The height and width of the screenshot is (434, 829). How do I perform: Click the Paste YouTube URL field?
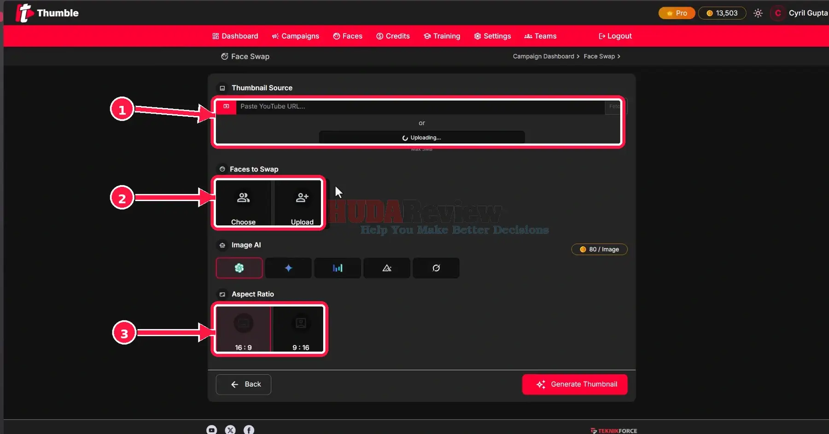[x=420, y=106]
